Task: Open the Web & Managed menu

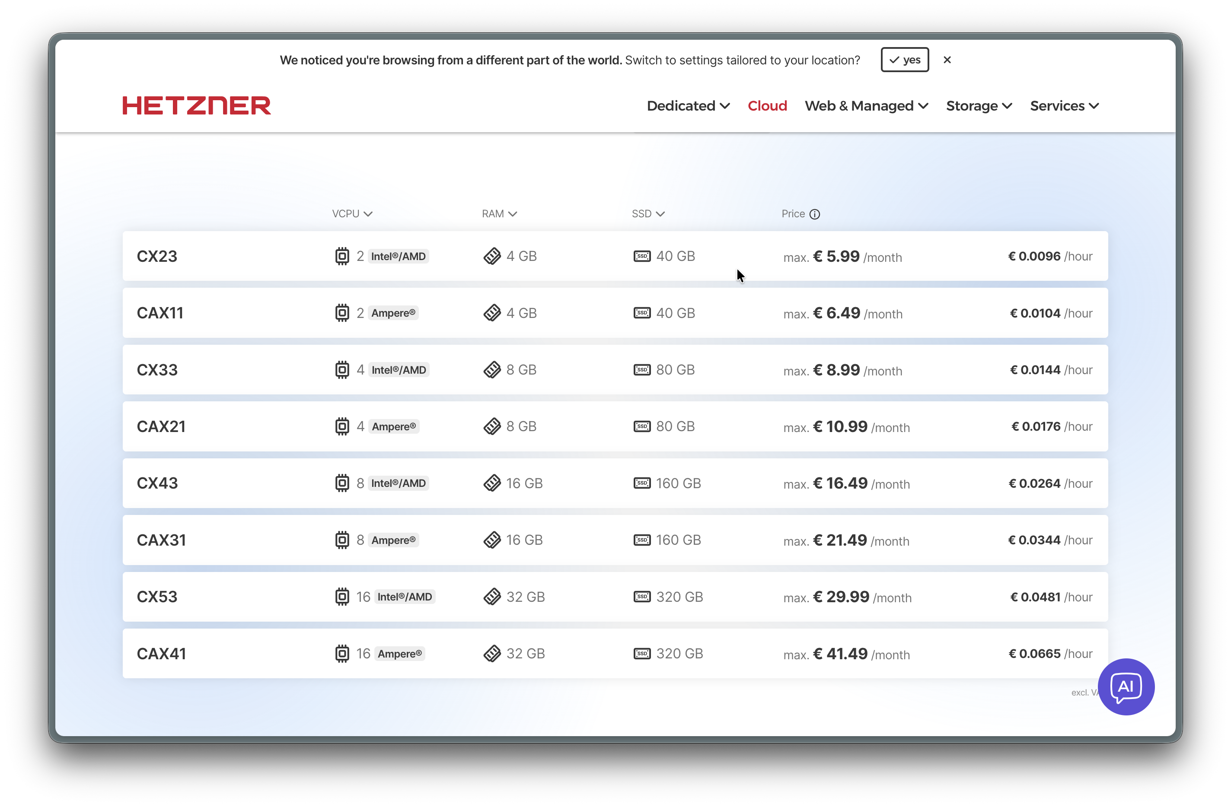Action: point(866,106)
